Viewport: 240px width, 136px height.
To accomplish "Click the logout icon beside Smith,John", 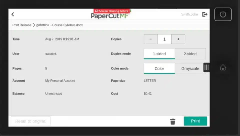I will click(205, 14).
